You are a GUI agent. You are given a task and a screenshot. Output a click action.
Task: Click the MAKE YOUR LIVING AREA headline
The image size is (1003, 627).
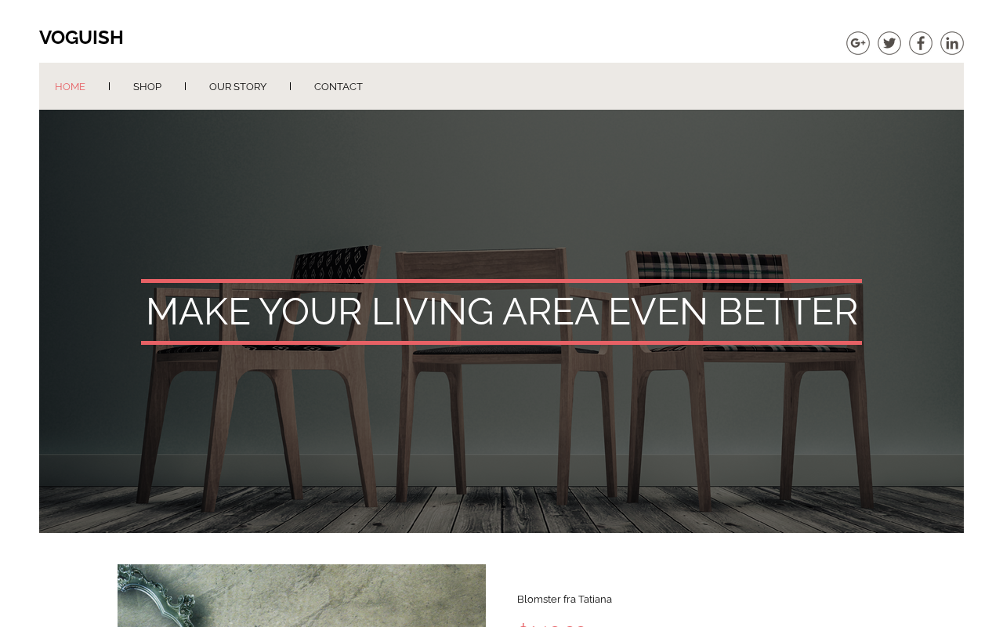pyautogui.click(x=501, y=311)
